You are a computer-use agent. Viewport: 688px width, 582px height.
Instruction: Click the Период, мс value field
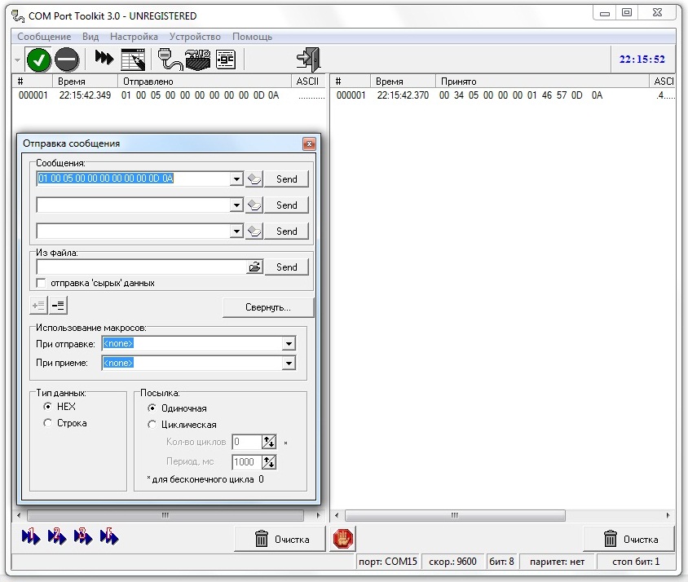tap(247, 461)
